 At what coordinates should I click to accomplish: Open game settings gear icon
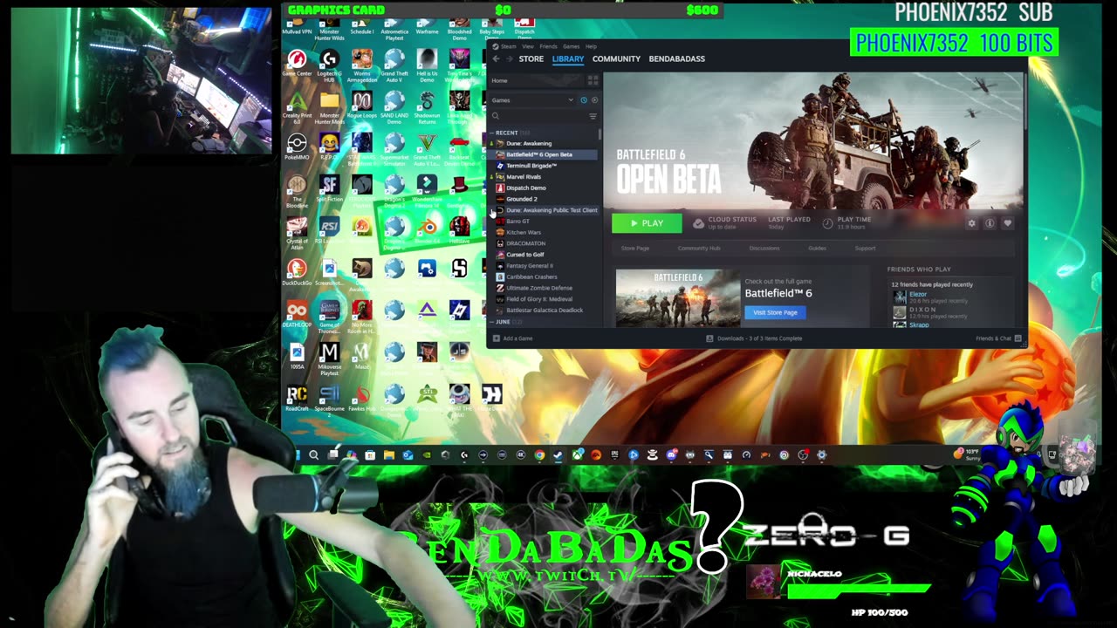tap(971, 223)
